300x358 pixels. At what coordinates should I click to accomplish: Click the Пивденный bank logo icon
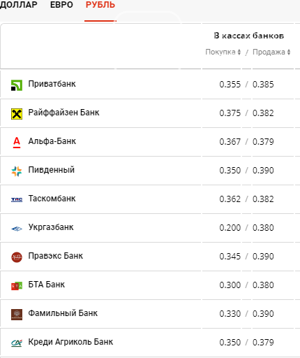pyautogui.click(x=17, y=171)
